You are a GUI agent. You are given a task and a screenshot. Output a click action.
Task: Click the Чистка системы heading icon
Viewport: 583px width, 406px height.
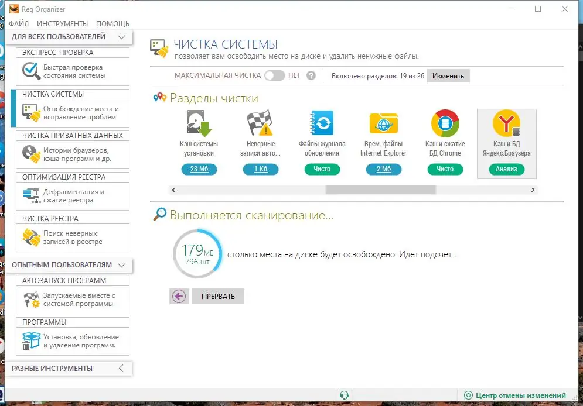159,49
